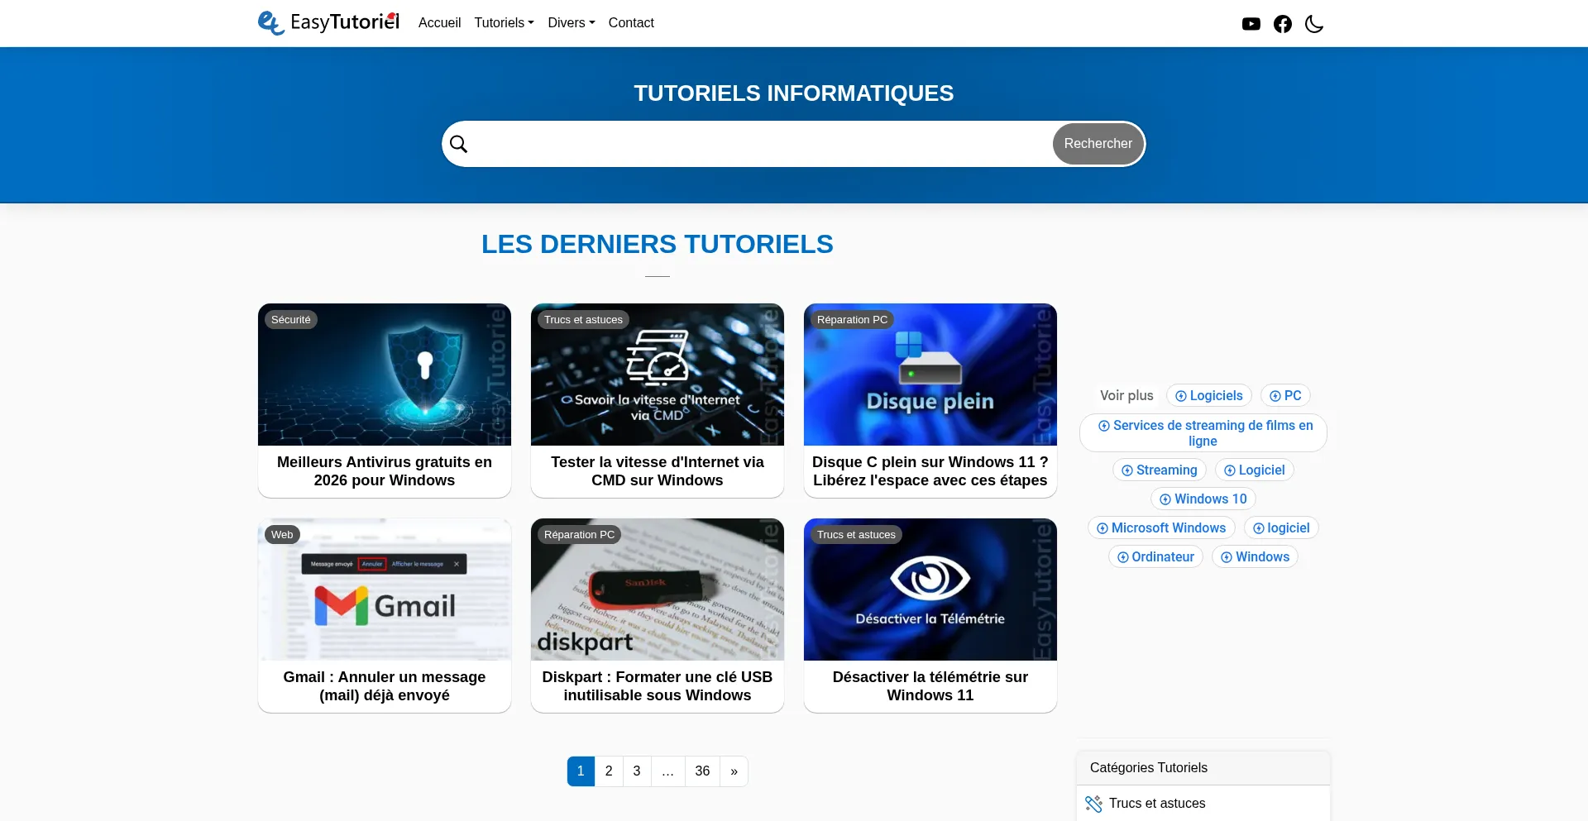Toggle dark mode with the moon icon
Screen dimensions: 1588x821
click(x=1314, y=23)
